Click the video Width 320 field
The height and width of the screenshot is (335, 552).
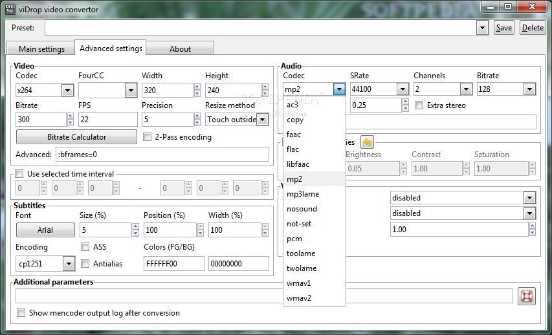pos(167,91)
